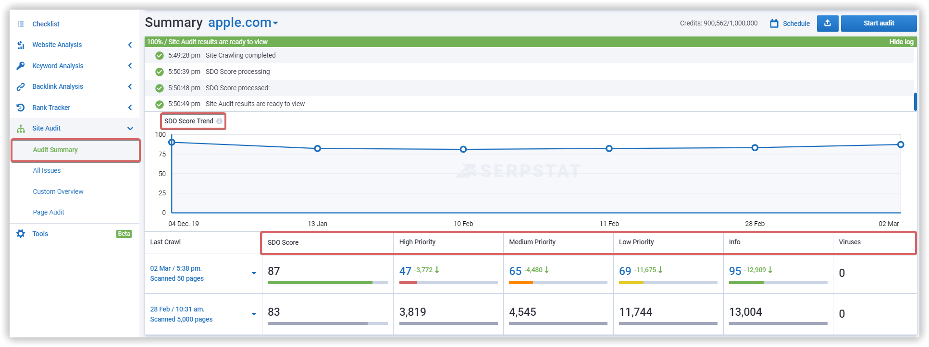Expand the Backlink Analysis menu chevron
Image resolution: width=929 pixels, height=347 pixels.
(130, 86)
